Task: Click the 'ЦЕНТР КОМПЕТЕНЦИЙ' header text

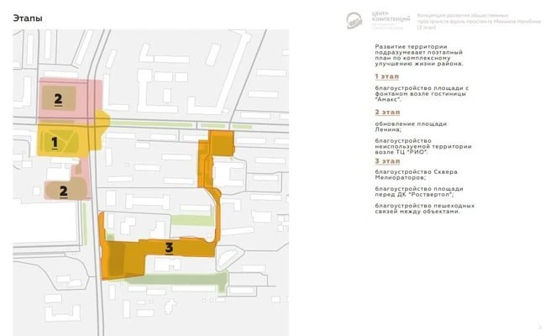Action: point(391,17)
